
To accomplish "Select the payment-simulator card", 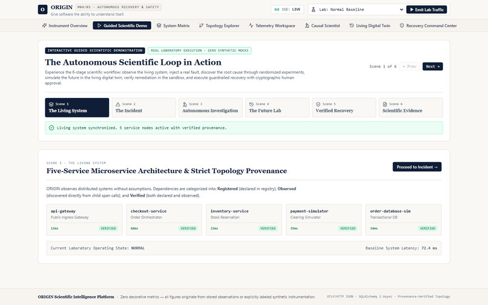I will [x=324, y=220].
